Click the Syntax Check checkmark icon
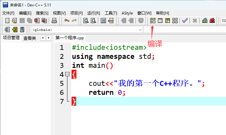226x135 pixels. [185, 21]
